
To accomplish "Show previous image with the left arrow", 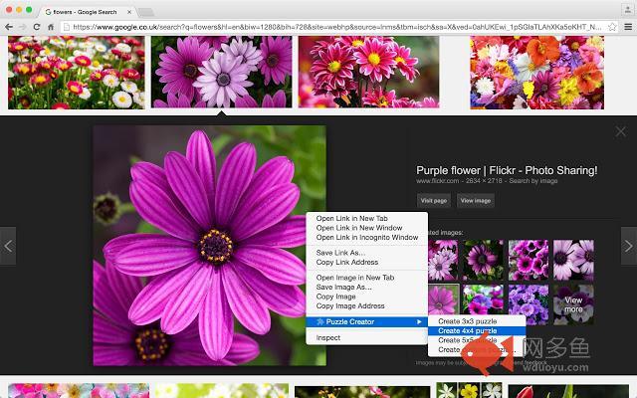I will pyautogui.click(x=8, y=246).
